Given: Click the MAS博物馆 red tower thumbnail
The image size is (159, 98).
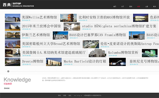Looking at the screenshot, I should pos(69,18).
